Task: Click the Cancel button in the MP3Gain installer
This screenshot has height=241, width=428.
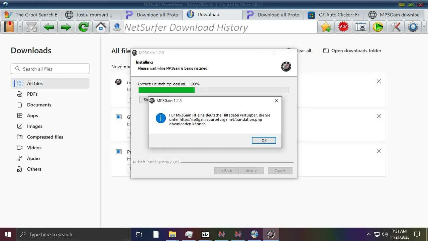Action: tap(280, 171)
